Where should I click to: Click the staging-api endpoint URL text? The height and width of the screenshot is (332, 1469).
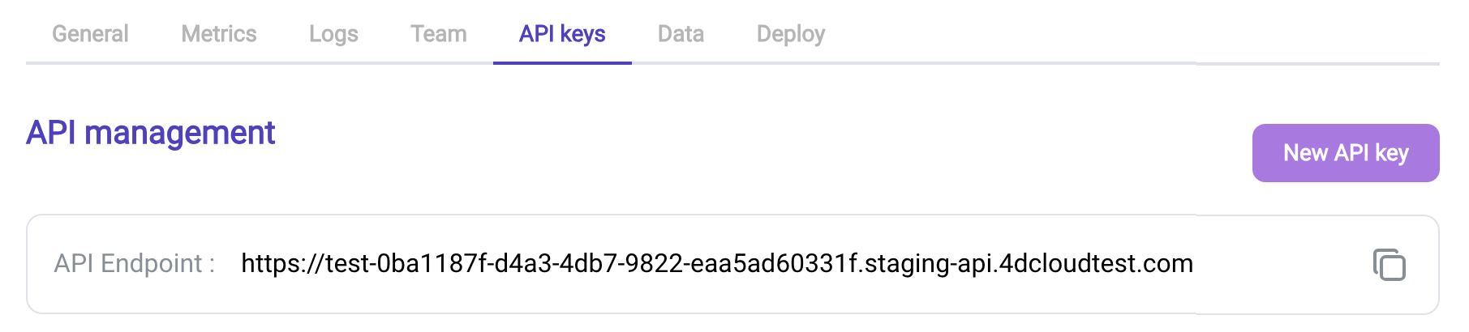click(717, 263)
